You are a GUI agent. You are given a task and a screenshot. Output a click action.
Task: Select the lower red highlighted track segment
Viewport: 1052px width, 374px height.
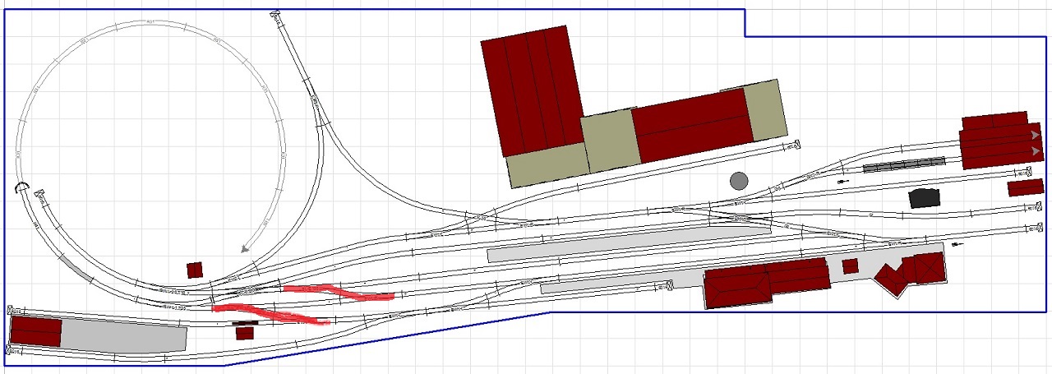coord(271,315)
